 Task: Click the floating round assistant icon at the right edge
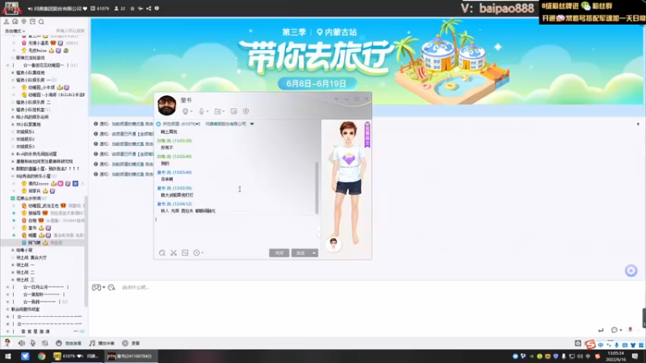click(x=631, y=270)
